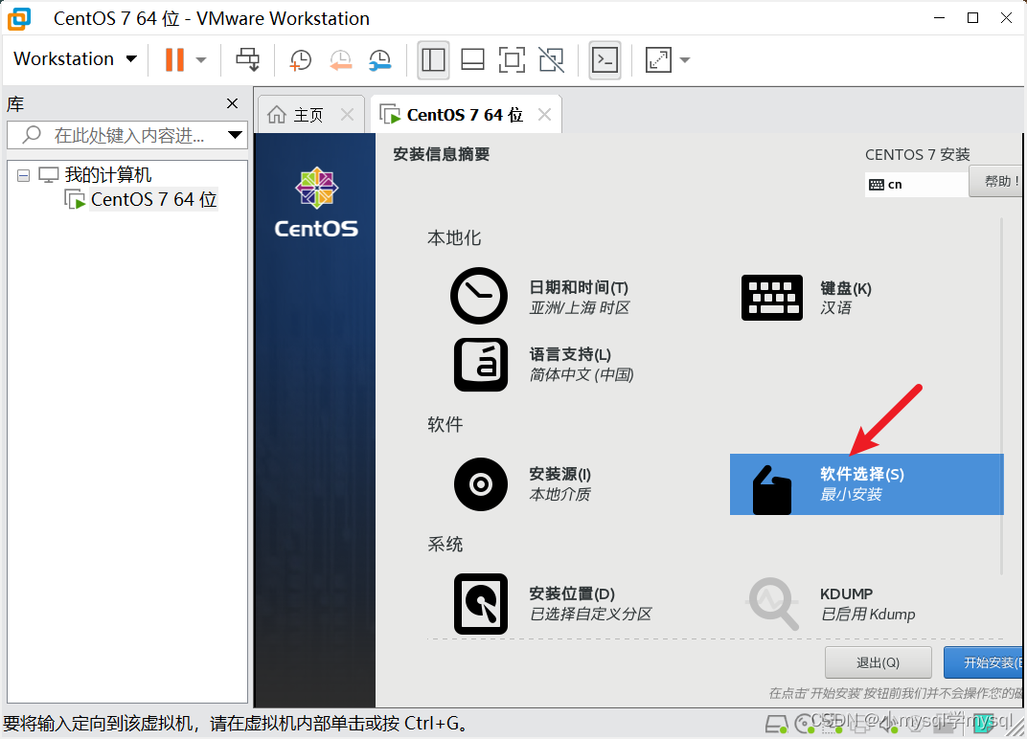Select the 键盘 configuration icon
Viewport: 1027px width, 739px height.
772,297
